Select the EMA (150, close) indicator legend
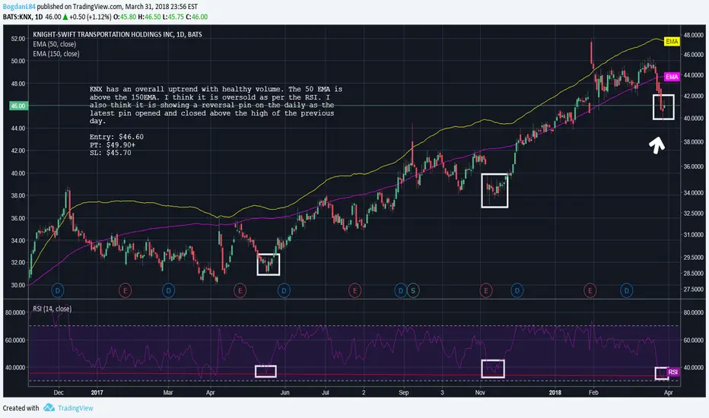This screenshot has width=709, height=418. pos(56,54)
